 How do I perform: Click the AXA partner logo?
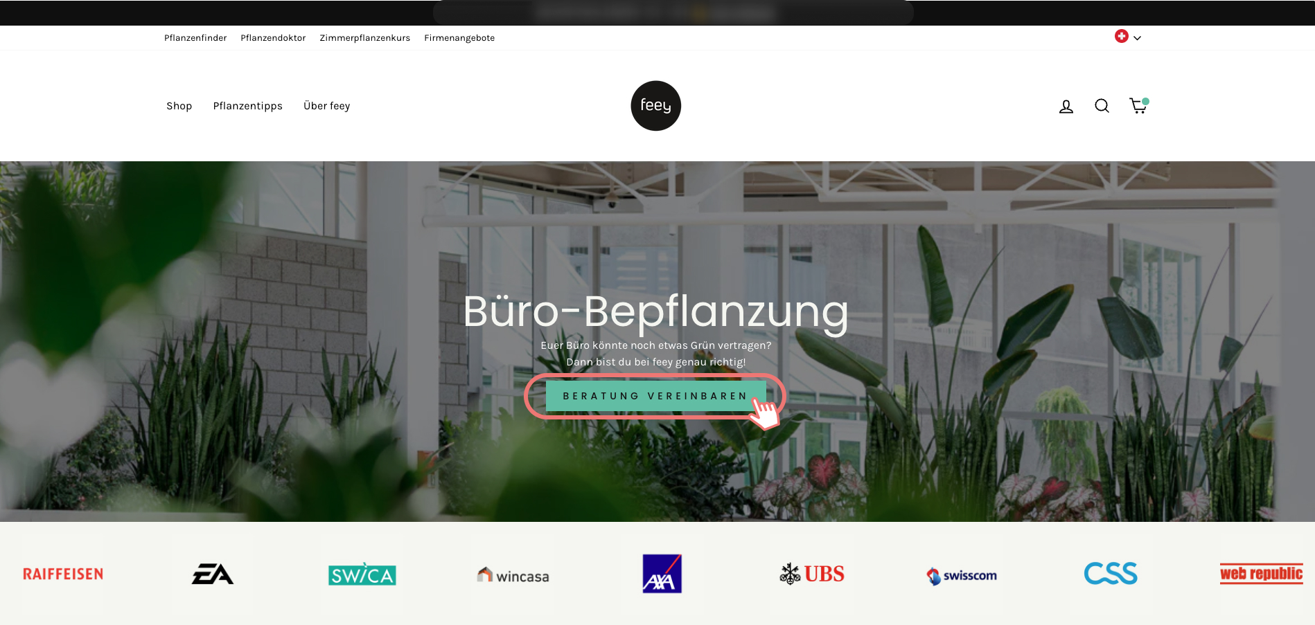pos(662,573)
